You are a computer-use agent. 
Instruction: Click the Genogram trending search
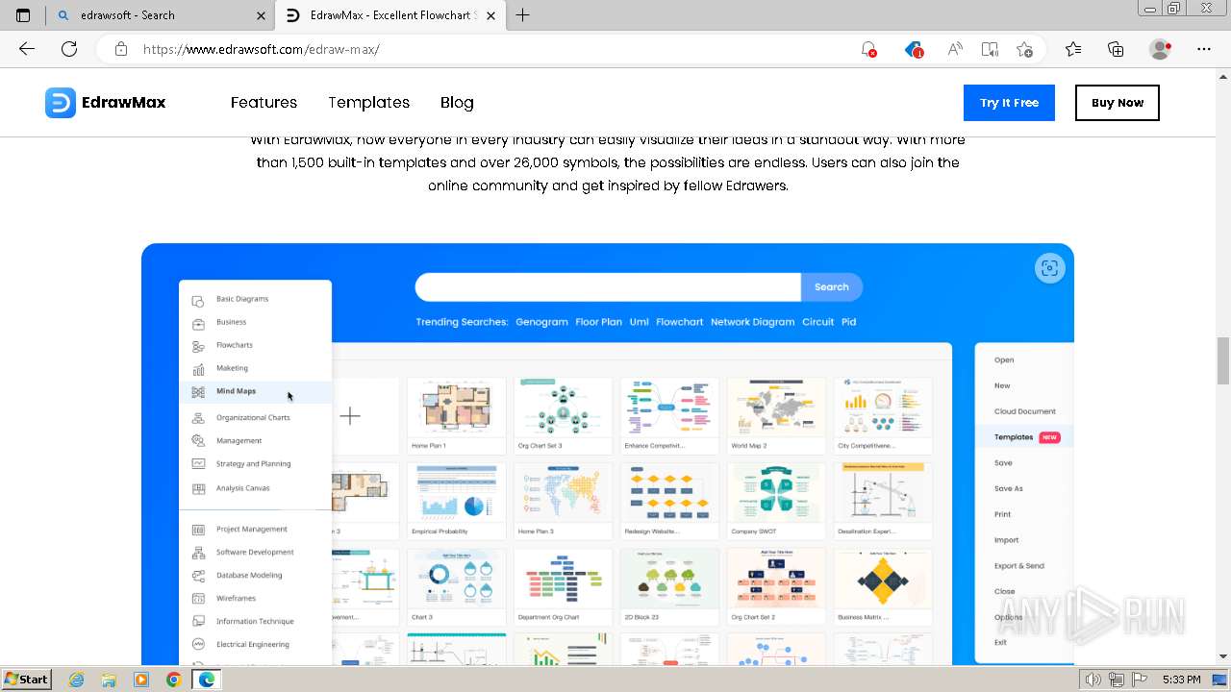541,322
